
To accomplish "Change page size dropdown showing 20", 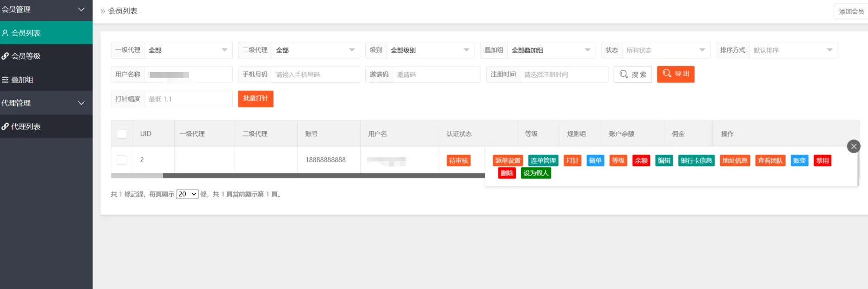I will coord(187,194).
